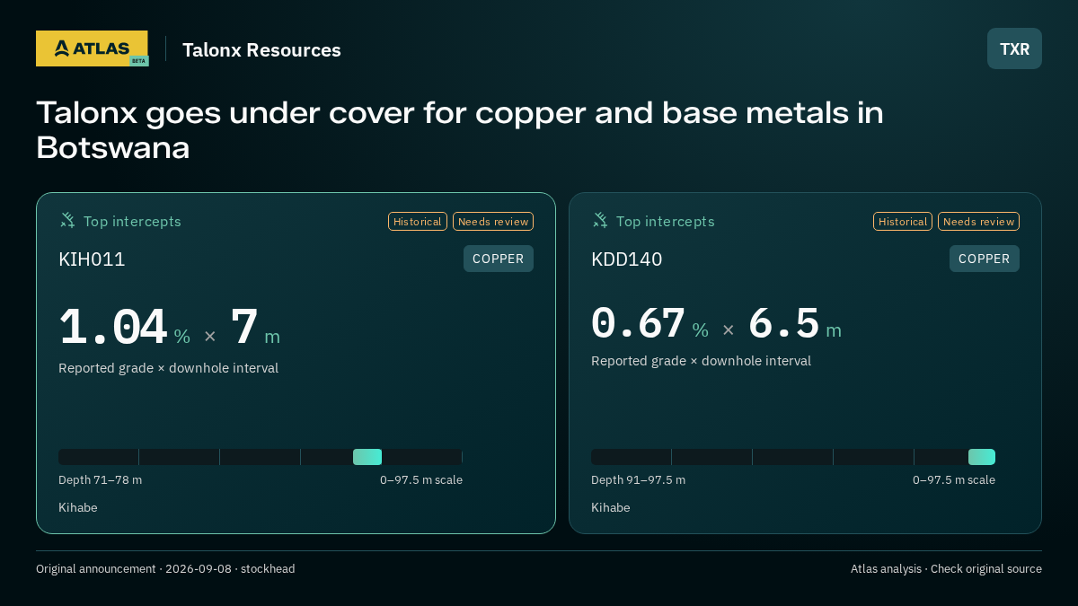Click Depth 91–97.5 m label
The width and height of the screenshot is (1078, 606).
(x=639, y=480)
